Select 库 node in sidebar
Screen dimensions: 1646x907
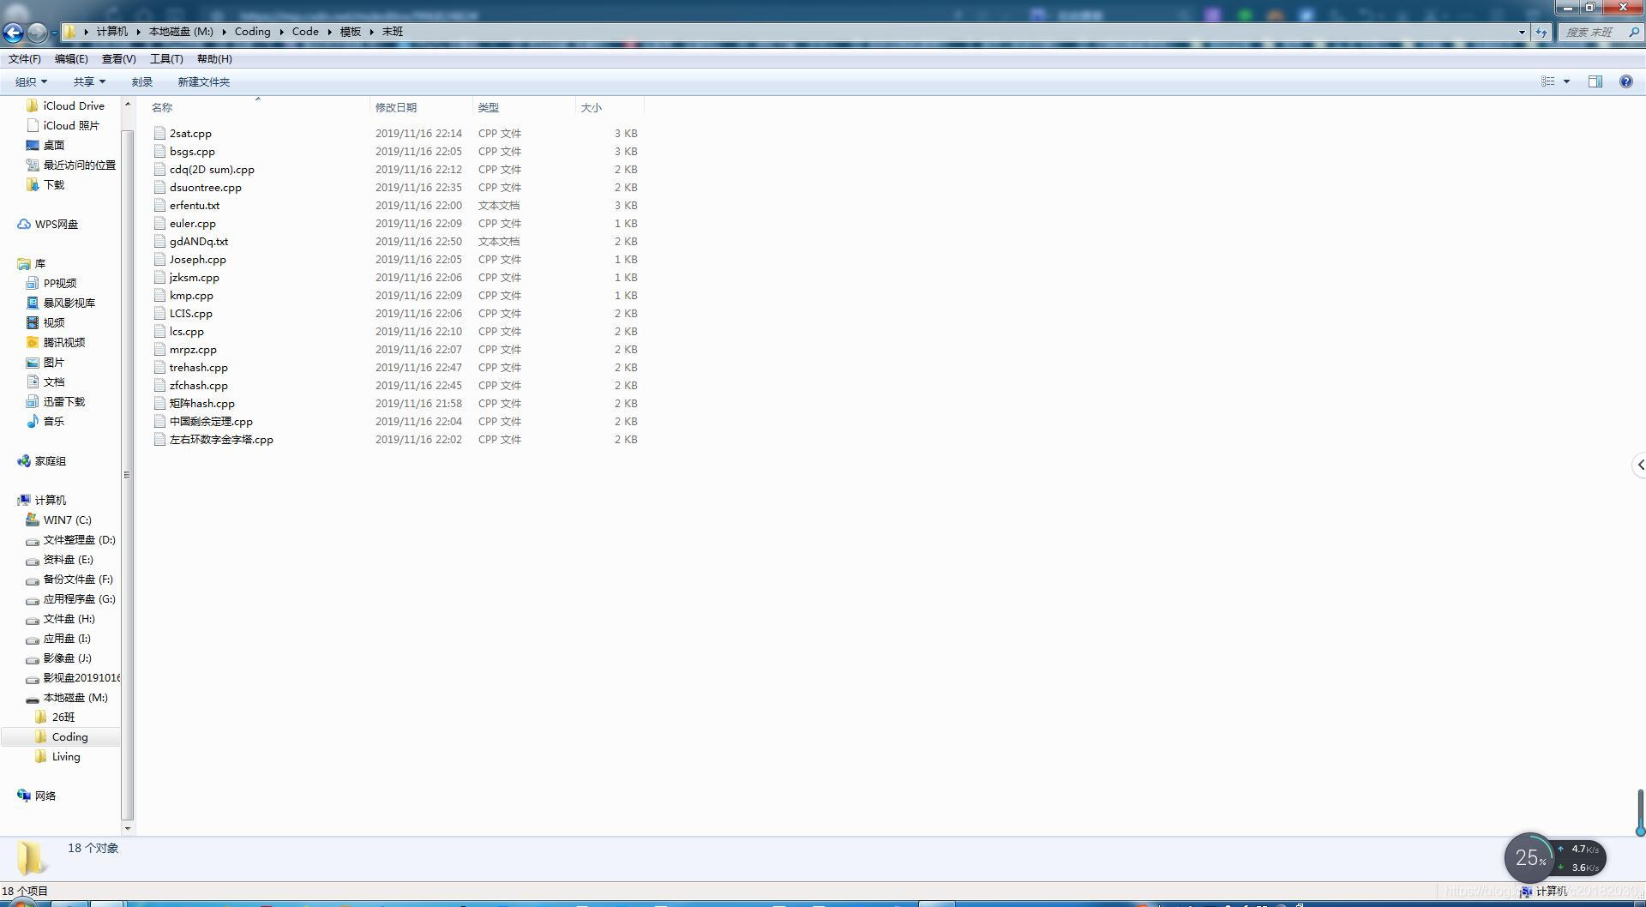tap(39, 263)
